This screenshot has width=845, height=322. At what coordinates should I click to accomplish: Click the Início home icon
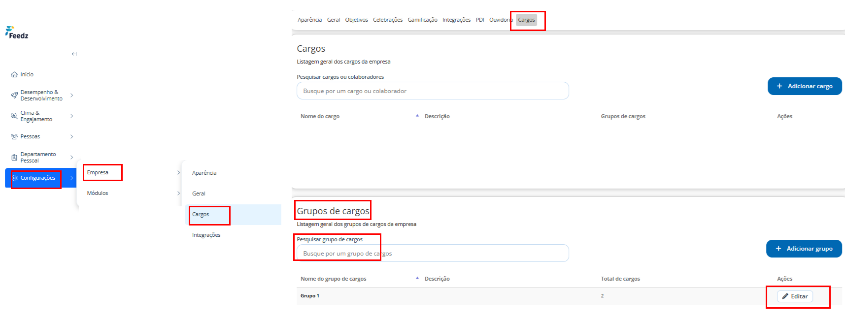tap(14, 75)
